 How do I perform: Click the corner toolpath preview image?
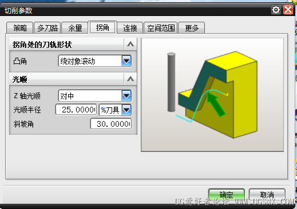pos(212,95)
